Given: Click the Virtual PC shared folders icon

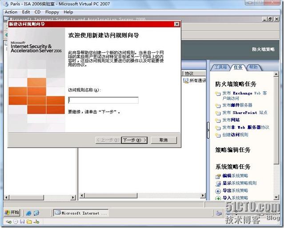Looking at the screenshot, I should click(29, 222).
